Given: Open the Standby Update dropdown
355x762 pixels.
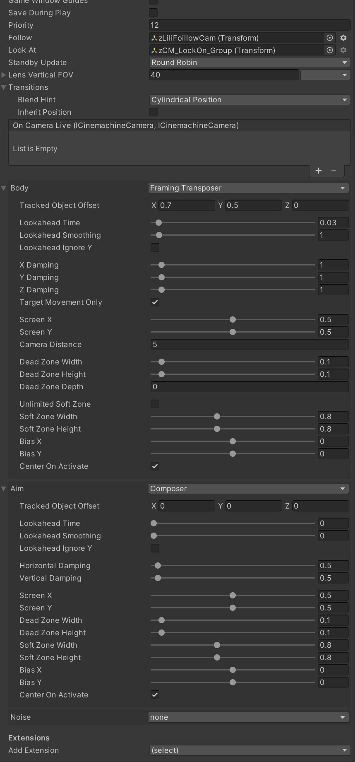Looking at the screenshot, I should tap(248, 63).
